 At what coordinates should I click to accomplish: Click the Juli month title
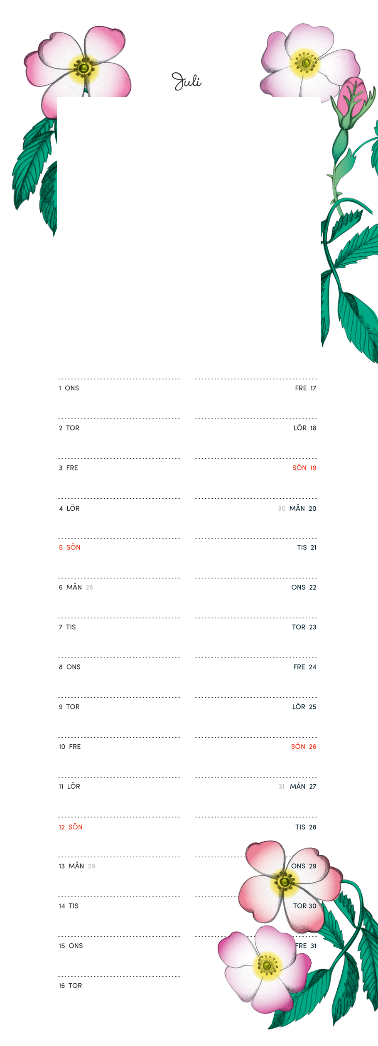click(187, 81)
